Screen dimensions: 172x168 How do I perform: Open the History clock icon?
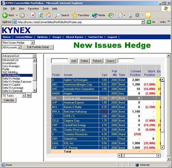(x=111, y=15)
